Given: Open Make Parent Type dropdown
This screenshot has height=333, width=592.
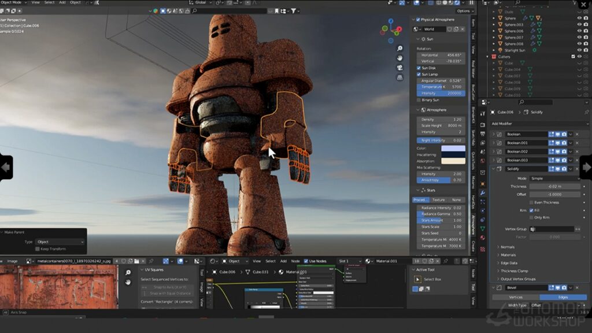Looking at the screenshot, I should pos(60,242).
